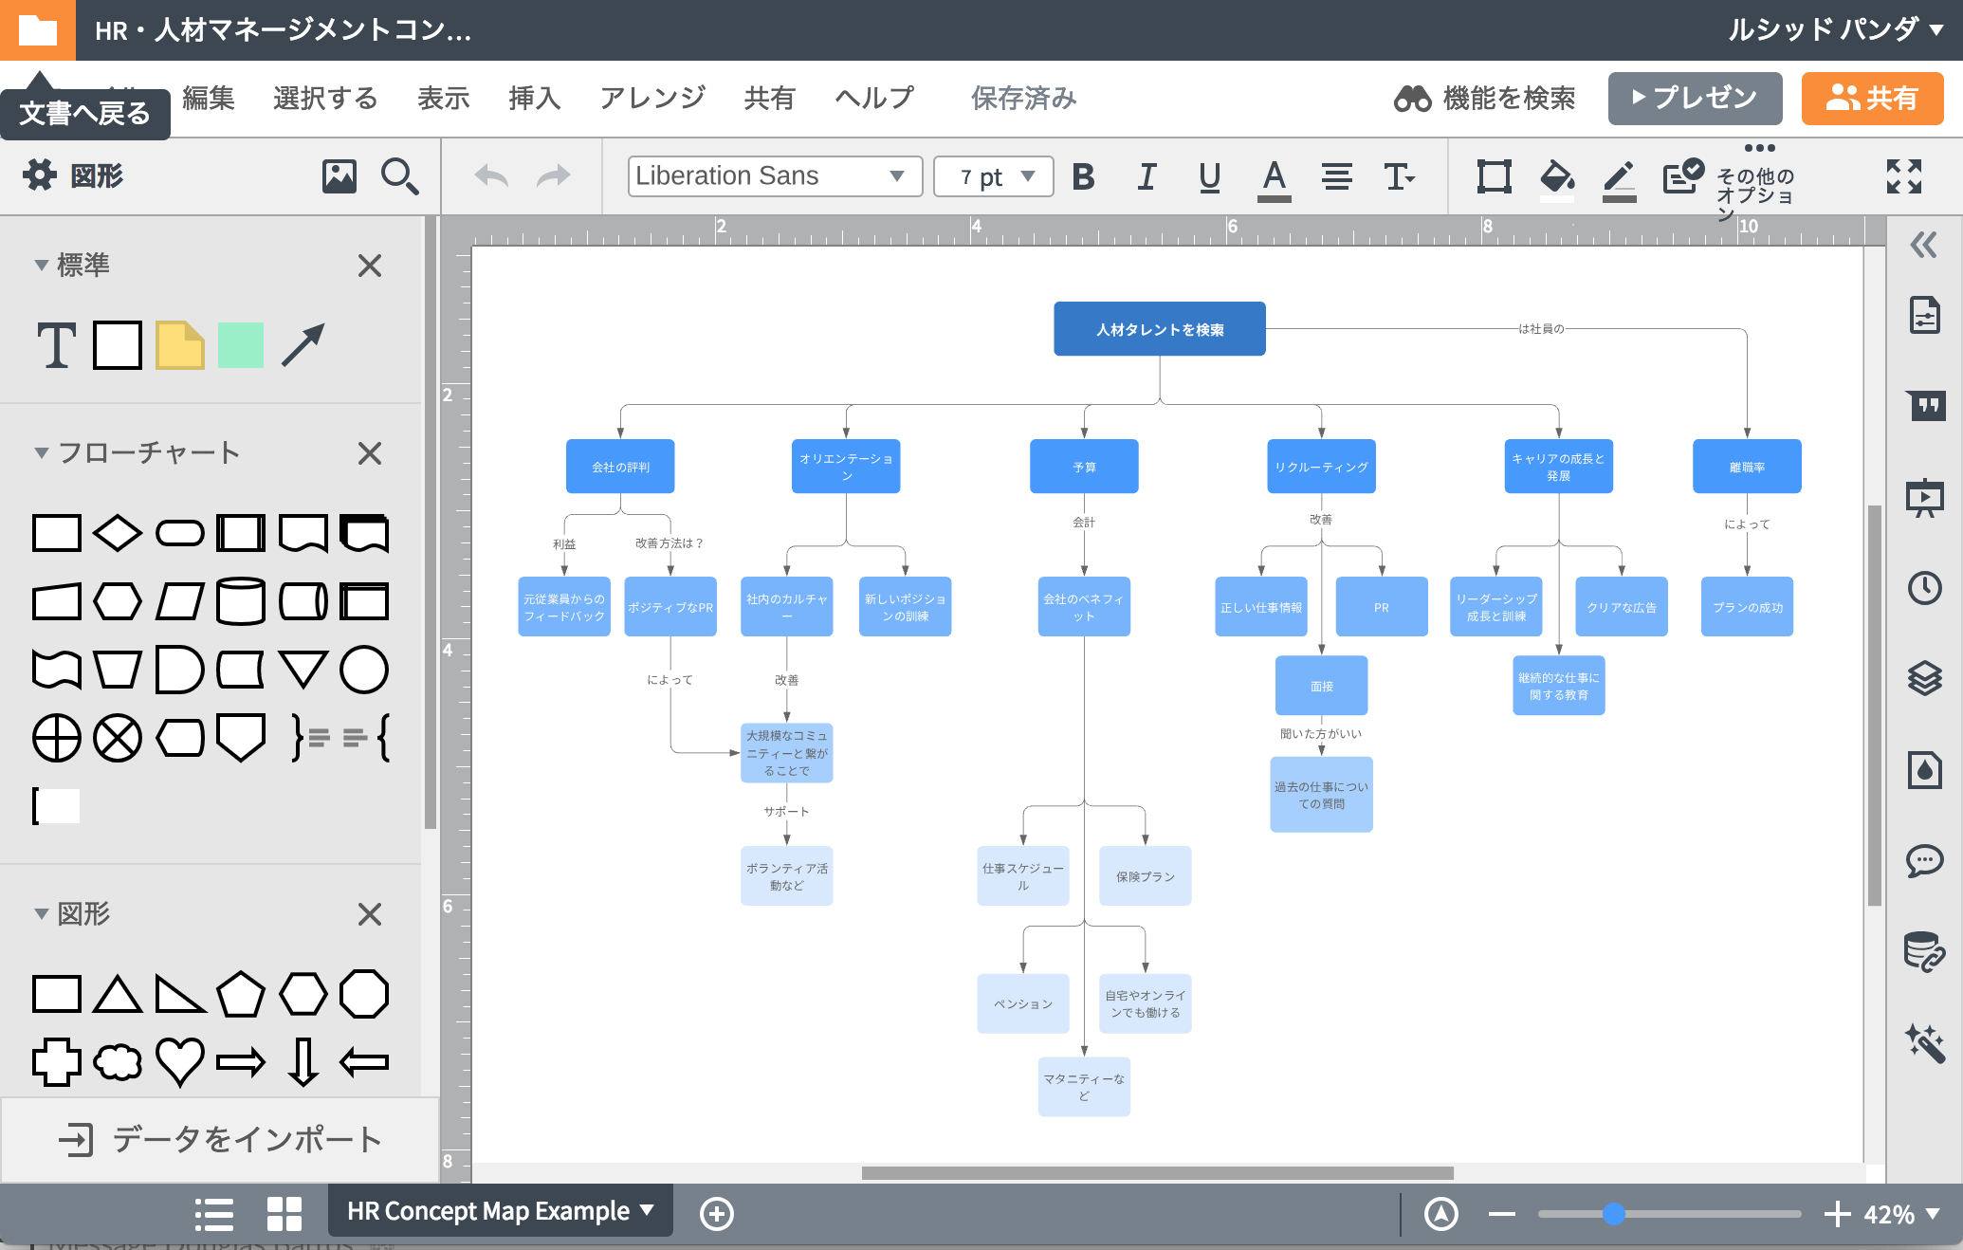Open the magic wand actions icon
This screenshot has width=1963, height=1250.
1924,1042
